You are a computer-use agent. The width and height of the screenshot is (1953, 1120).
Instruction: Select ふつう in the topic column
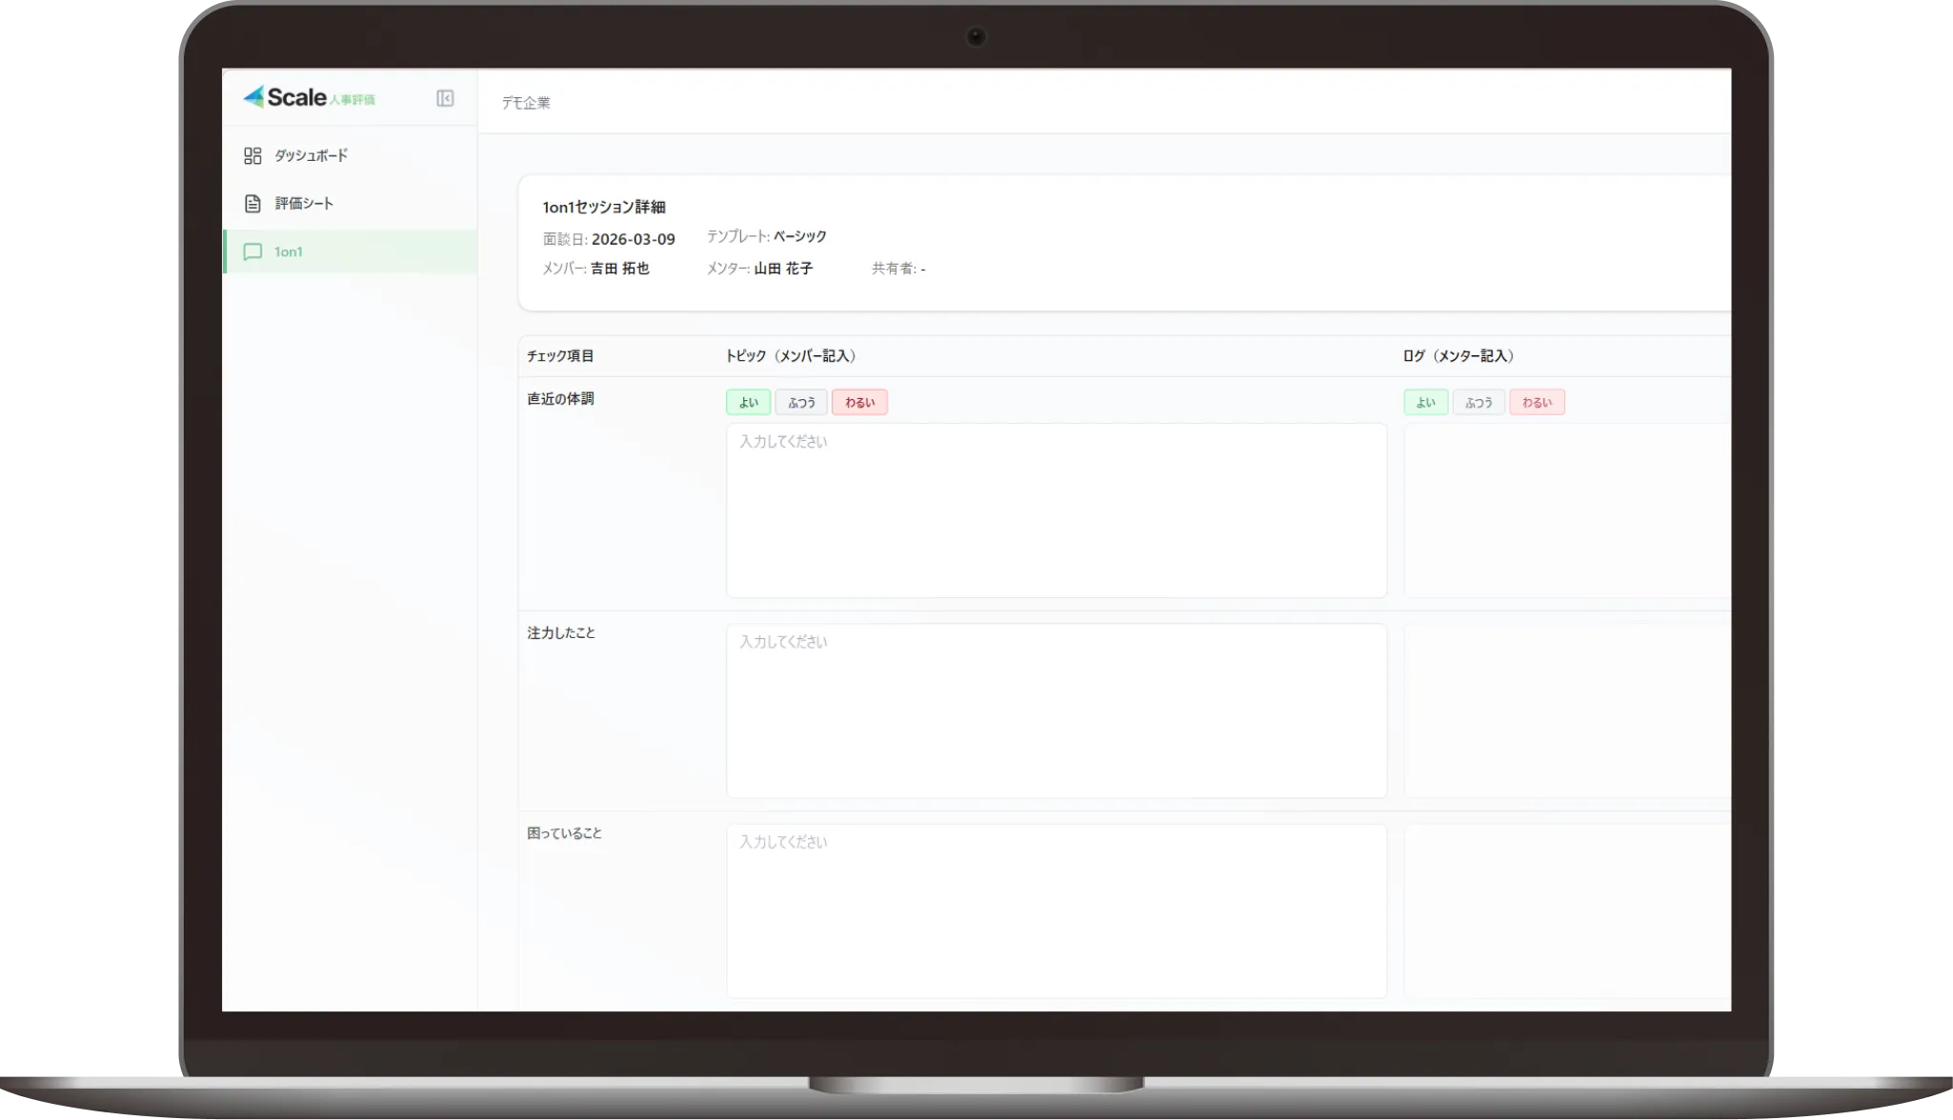click(x=801, y=402)
